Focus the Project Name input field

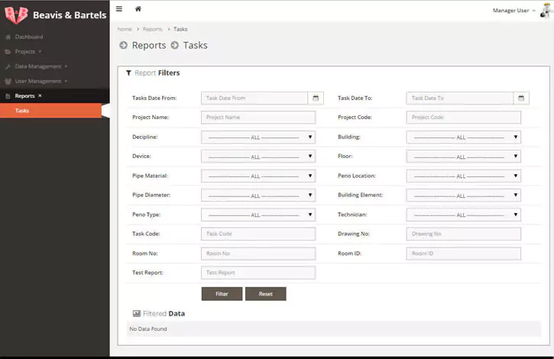point(258,118)
